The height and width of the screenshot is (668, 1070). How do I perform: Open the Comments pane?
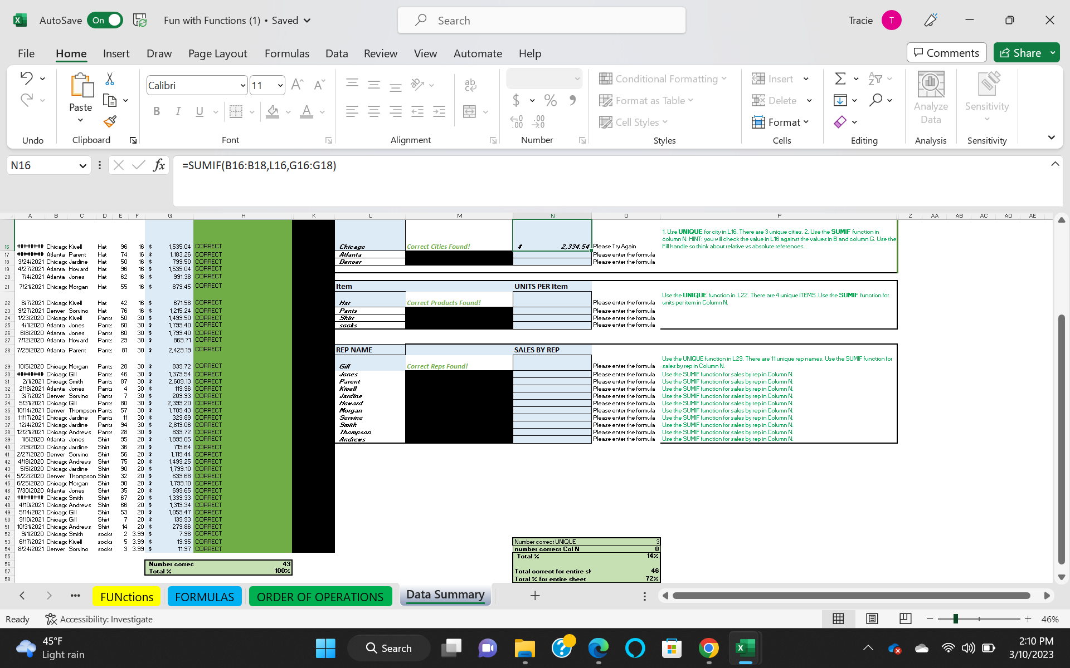[x=946, y=52]
